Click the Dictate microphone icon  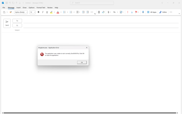click(143, 12)
